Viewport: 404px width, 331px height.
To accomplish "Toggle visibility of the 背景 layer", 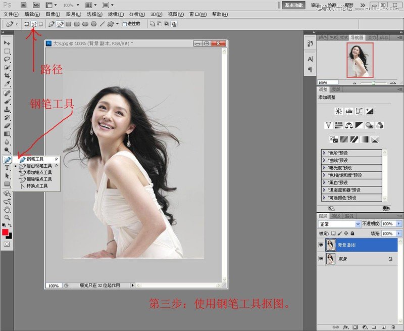I will coord(321,259).
